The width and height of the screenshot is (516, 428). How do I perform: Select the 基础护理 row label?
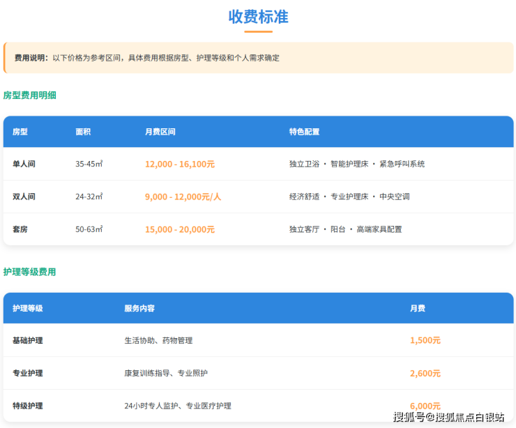(x=28, y=340)
